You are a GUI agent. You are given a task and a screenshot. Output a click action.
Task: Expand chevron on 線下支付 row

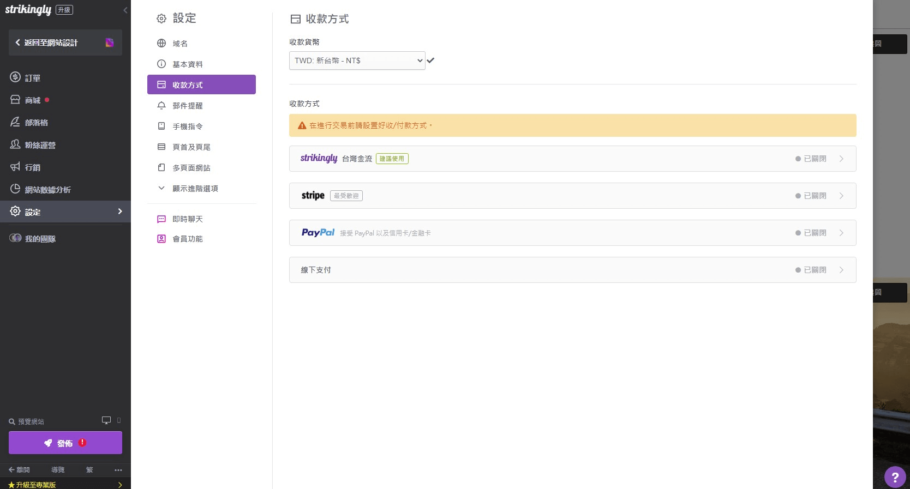click(x=842, y=270)
